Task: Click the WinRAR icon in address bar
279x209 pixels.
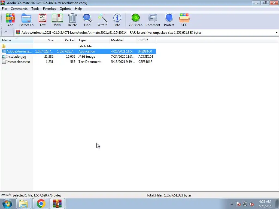Action: coord(18,32)
